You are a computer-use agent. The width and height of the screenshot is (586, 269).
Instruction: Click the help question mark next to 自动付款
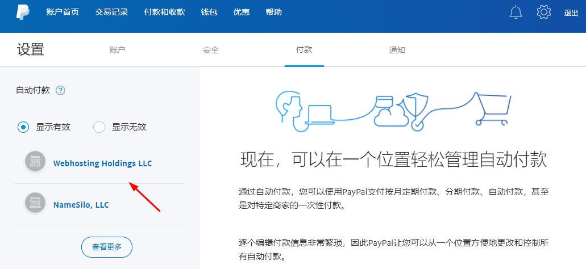pyautogui.click(x=60, y=91)
